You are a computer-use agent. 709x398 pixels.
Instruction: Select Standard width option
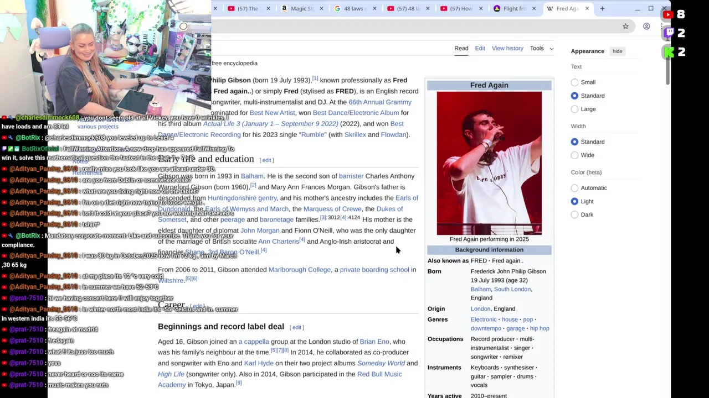click(574, 142)
